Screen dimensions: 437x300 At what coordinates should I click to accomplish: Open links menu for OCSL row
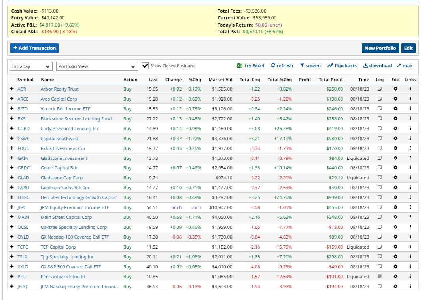[x=410, y=227]
